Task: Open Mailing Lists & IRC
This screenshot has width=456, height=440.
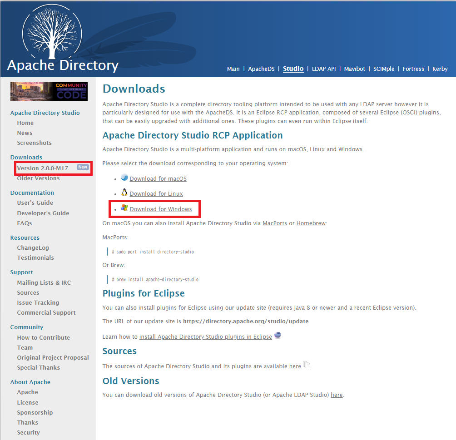Action: point(44,283)
